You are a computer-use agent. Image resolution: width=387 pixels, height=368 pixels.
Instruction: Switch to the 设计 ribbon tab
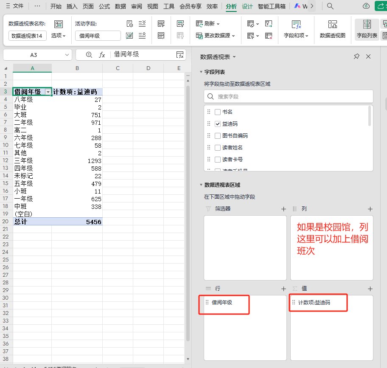point(247,6)
